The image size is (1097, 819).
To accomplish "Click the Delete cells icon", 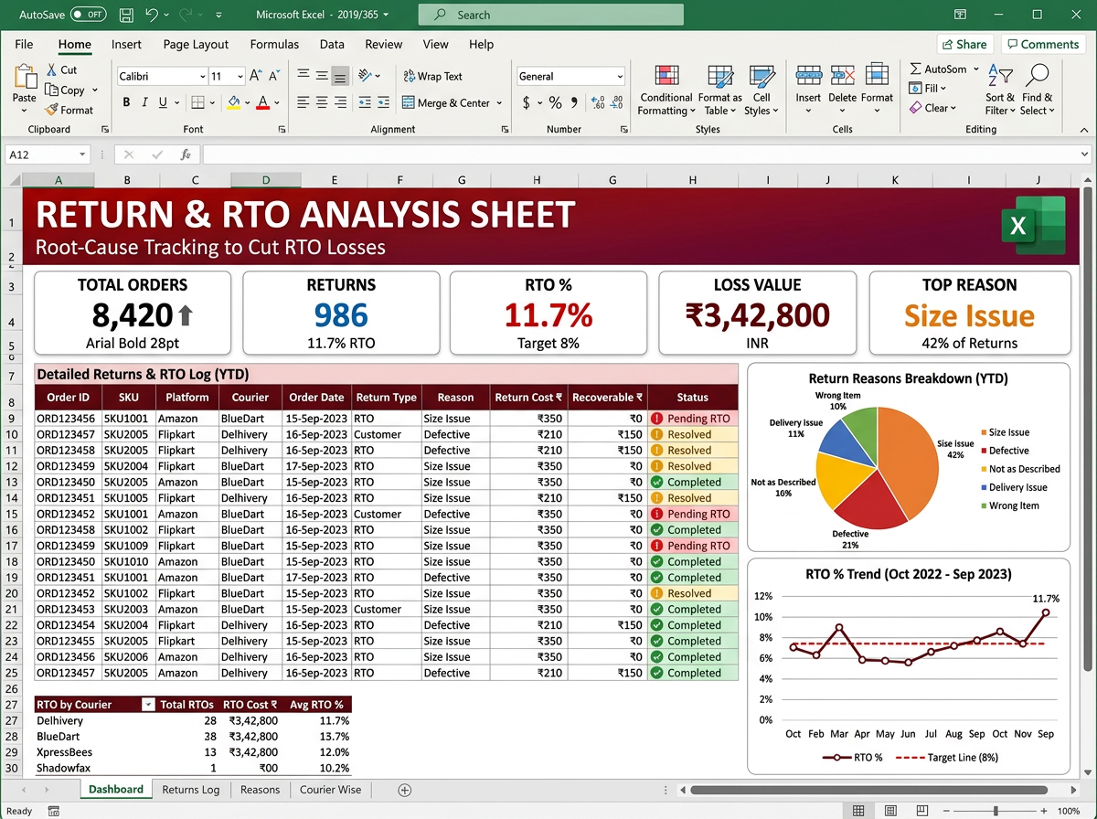I will [x=842, y=77].
